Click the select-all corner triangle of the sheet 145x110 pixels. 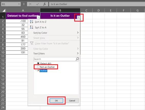coord(4,10)
